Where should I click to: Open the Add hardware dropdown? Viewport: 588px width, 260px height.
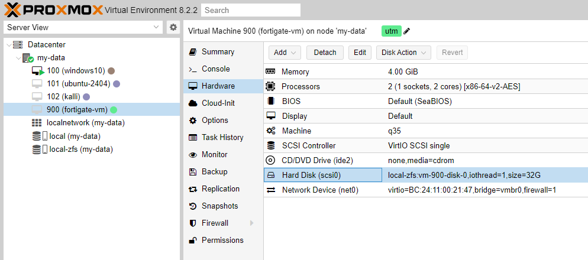[x=285, y=53]
